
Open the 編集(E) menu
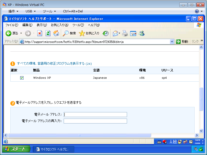[x=27, y=25]
